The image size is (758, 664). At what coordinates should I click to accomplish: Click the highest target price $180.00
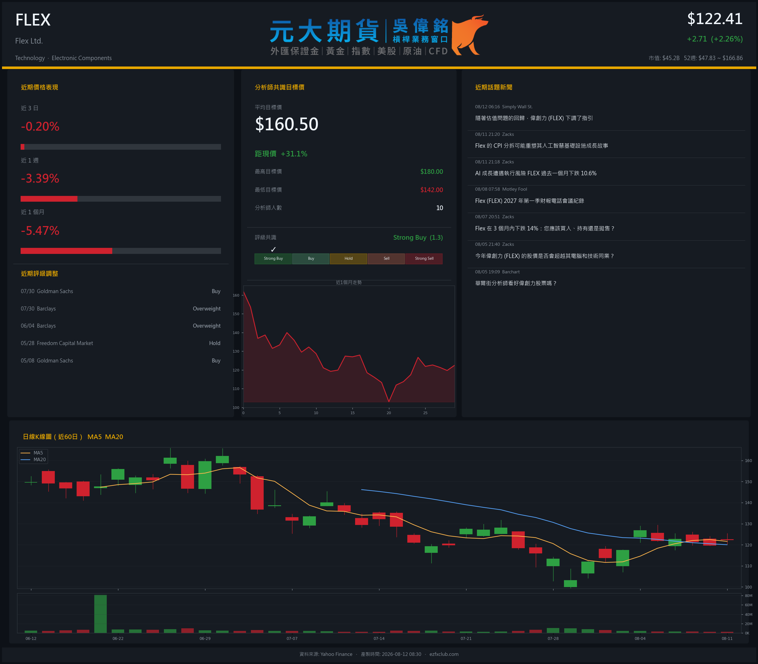tap(431, 172)
